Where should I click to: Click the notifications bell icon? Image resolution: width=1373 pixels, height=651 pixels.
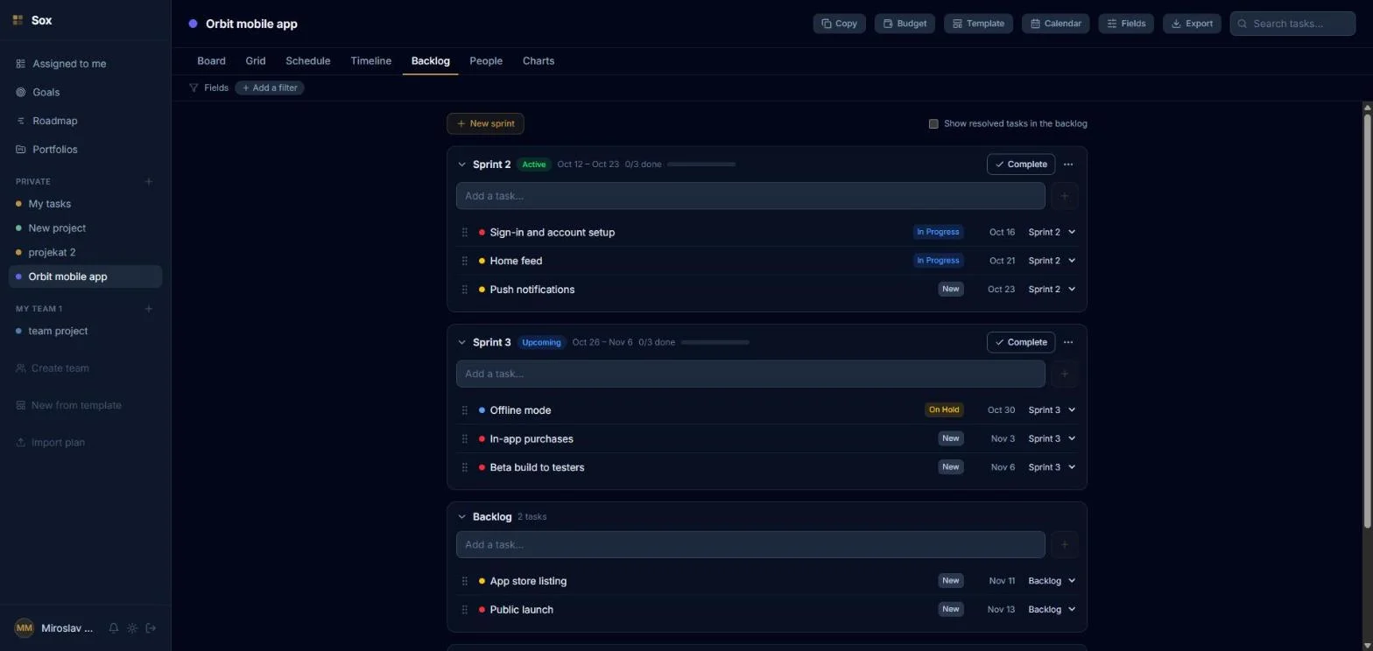click(113, 628)
